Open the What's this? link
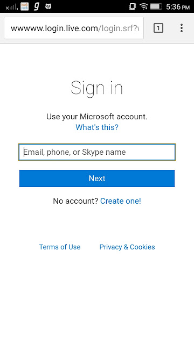 97,127
